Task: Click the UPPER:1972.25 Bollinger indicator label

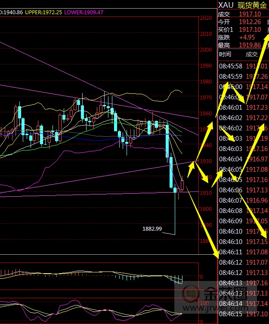Action: [43, 12]
